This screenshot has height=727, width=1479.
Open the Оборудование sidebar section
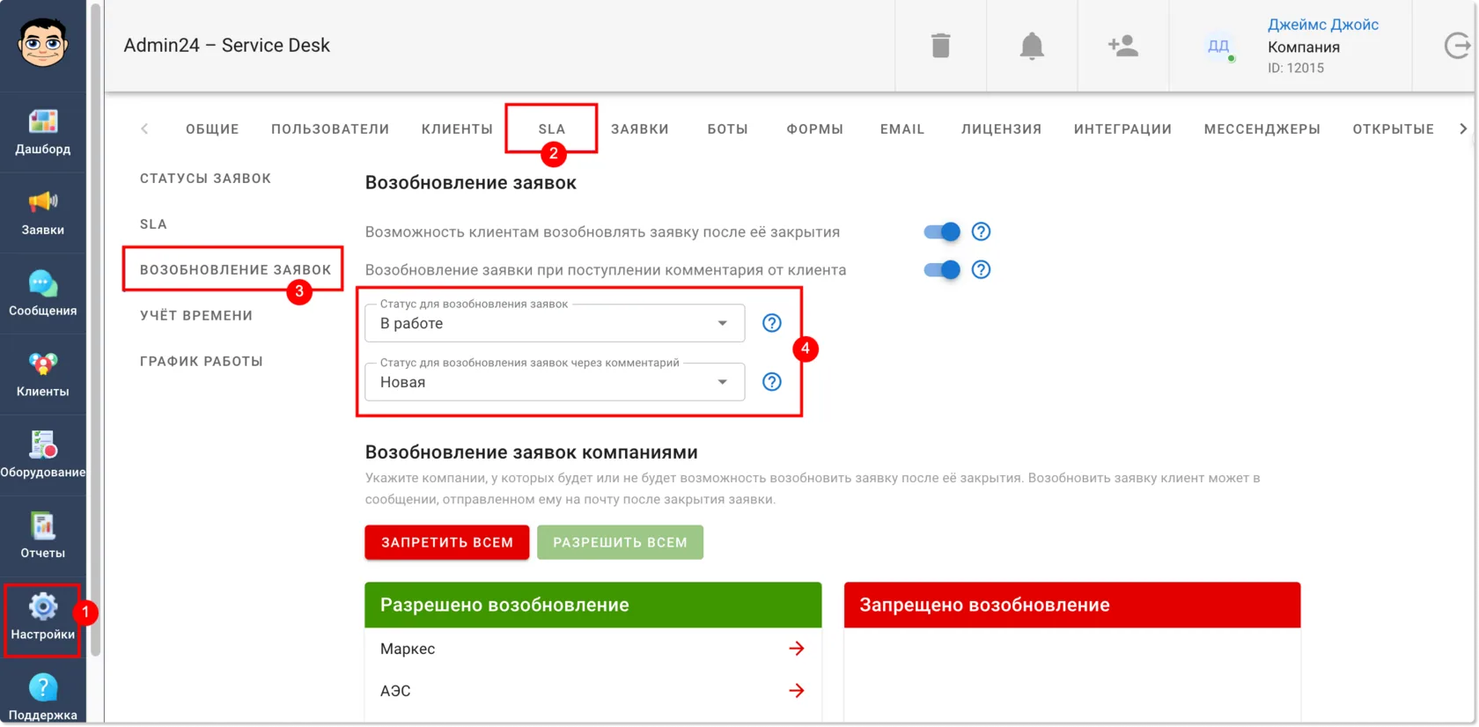[42, 456]
